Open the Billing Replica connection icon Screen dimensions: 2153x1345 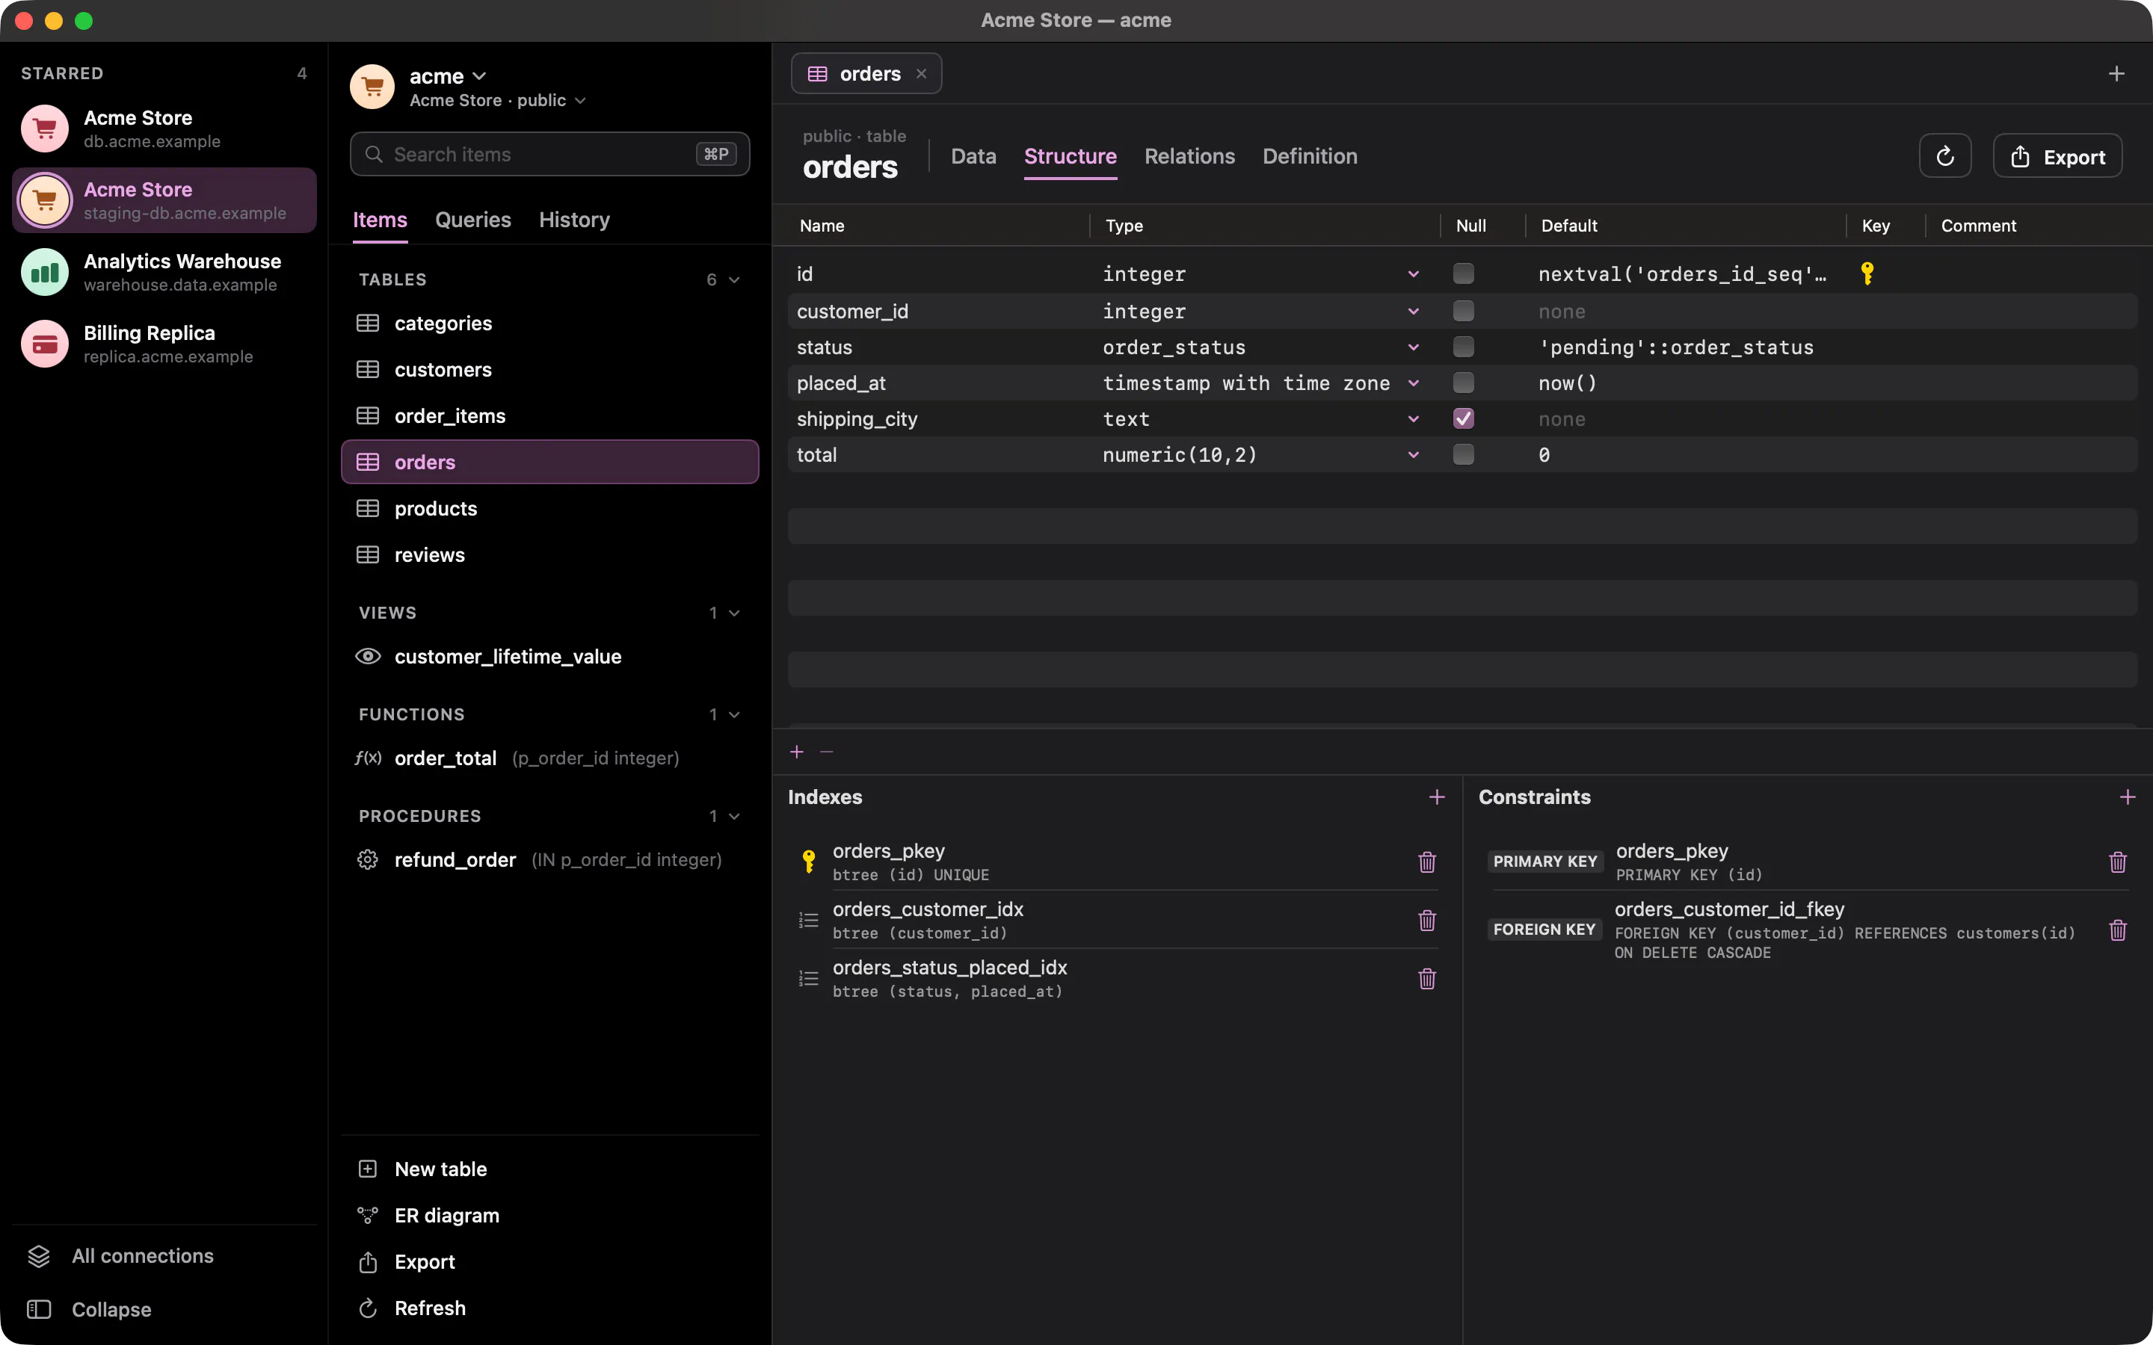45,344
